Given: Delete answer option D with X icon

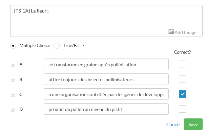Looking at the screenshot, I should coord(13,110).
